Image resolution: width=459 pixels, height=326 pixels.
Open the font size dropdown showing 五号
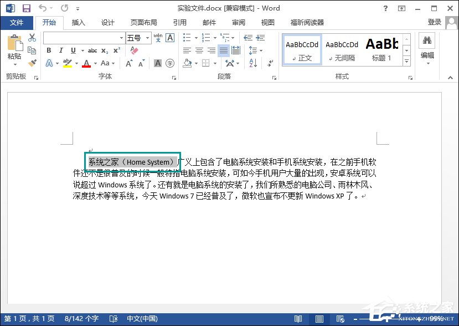(x=147, y=38)
